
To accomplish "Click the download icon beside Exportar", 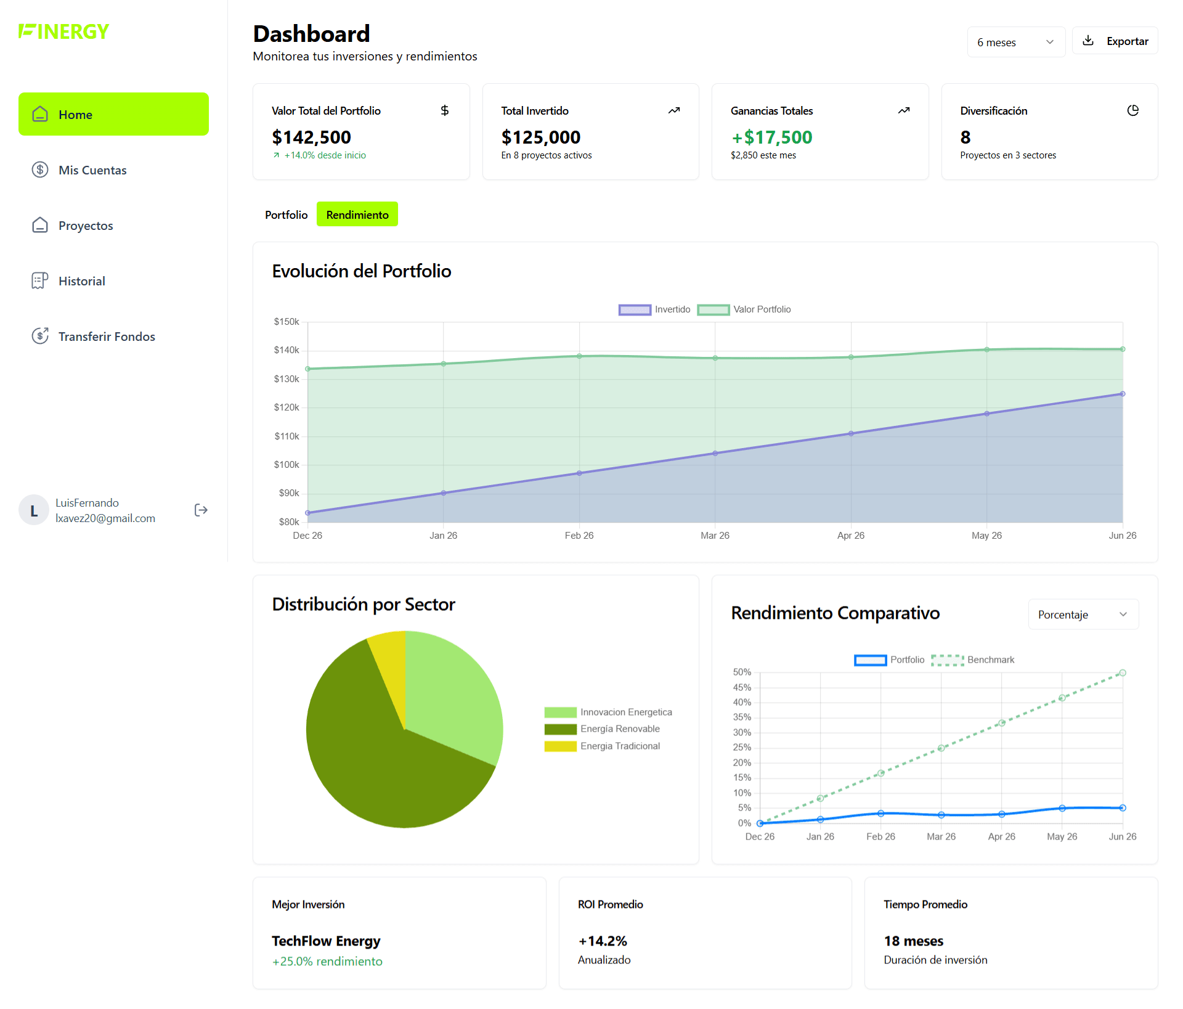I will click(1088, 41).
